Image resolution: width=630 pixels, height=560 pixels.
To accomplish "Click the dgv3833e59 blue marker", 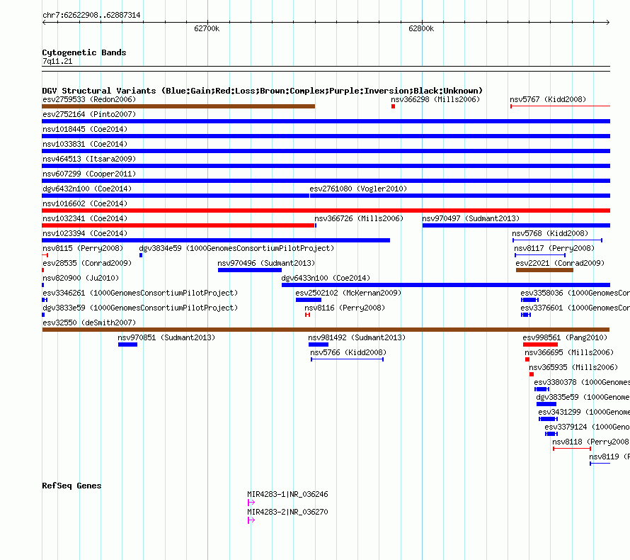I will 43,315.
